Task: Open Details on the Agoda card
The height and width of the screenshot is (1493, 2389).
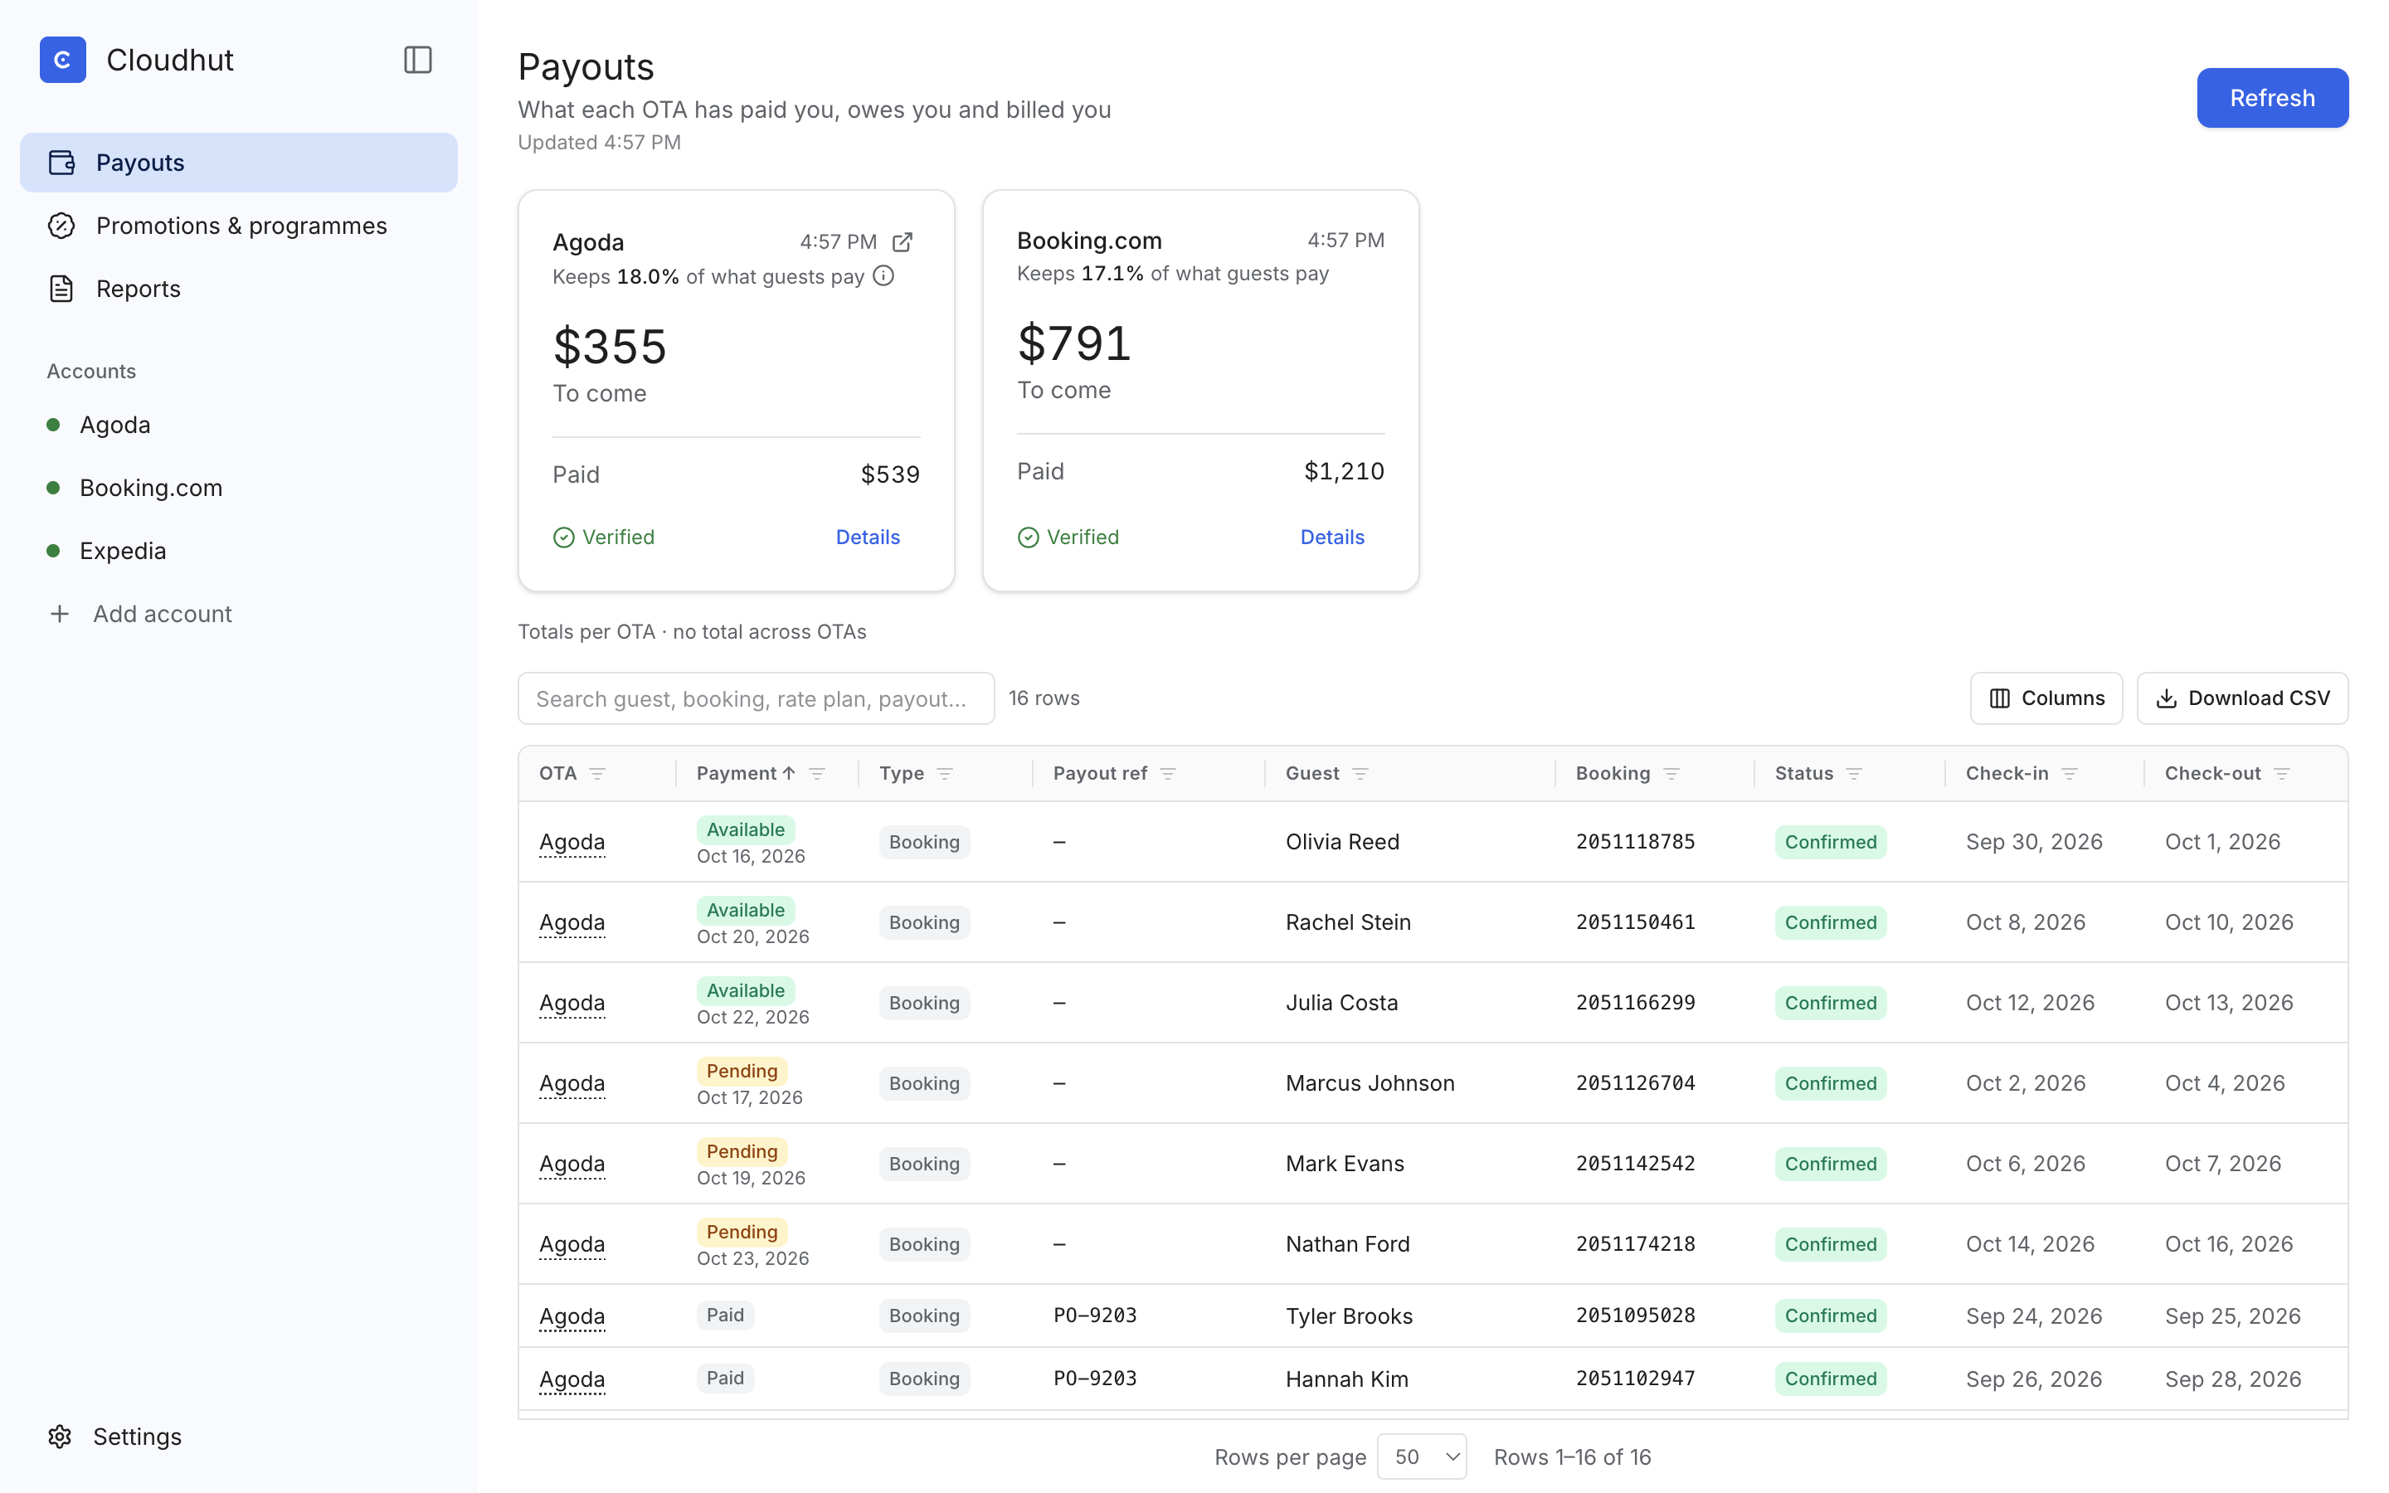Action: (x=868, y=537)
